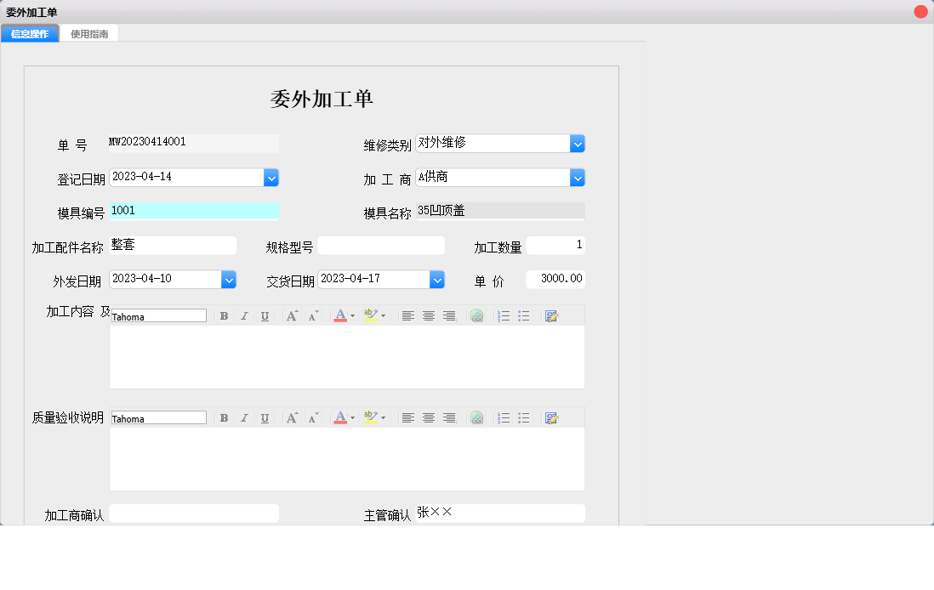Open the text highlight color picker
The image size is (934, 590).
tap(373, 315)
